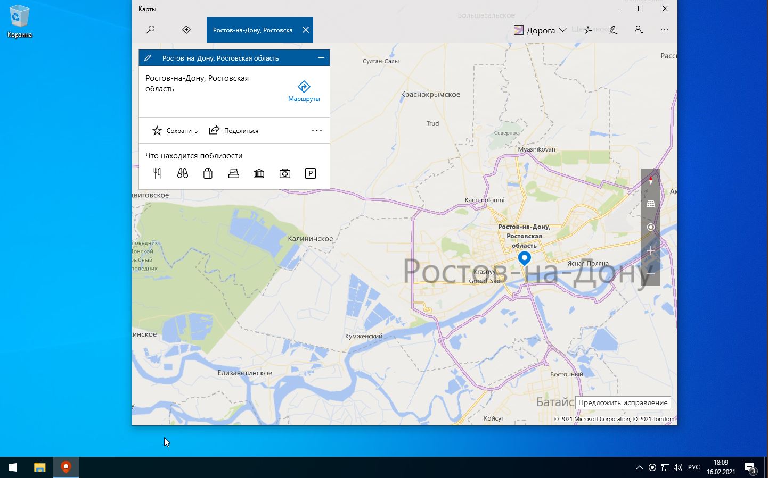Click the Kamenolomni map label
Viewport: 768px width, 478px height.
(x=485, y=200)
